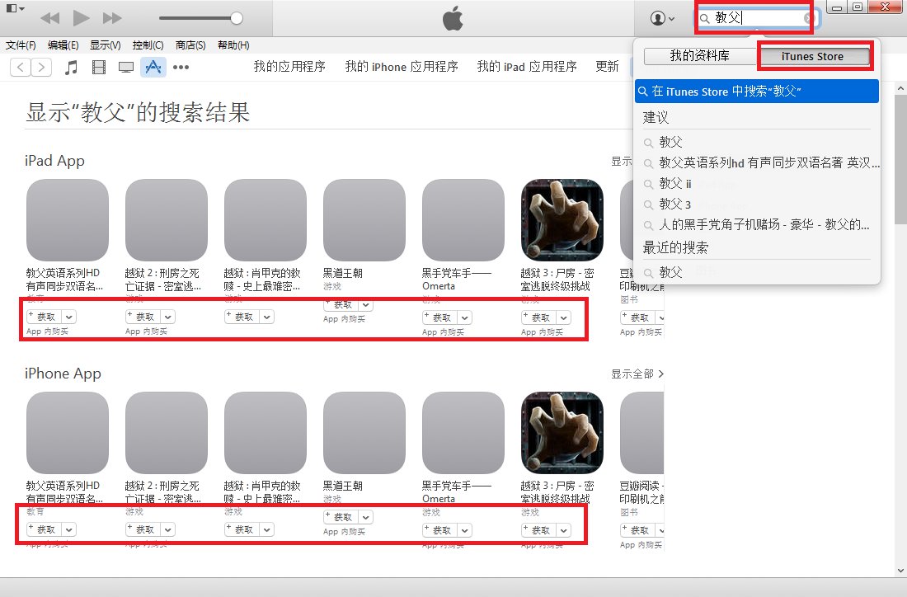This screenshot has width=907, height=597.
Task: Open the 商店 menu
Action: point(190,45)
